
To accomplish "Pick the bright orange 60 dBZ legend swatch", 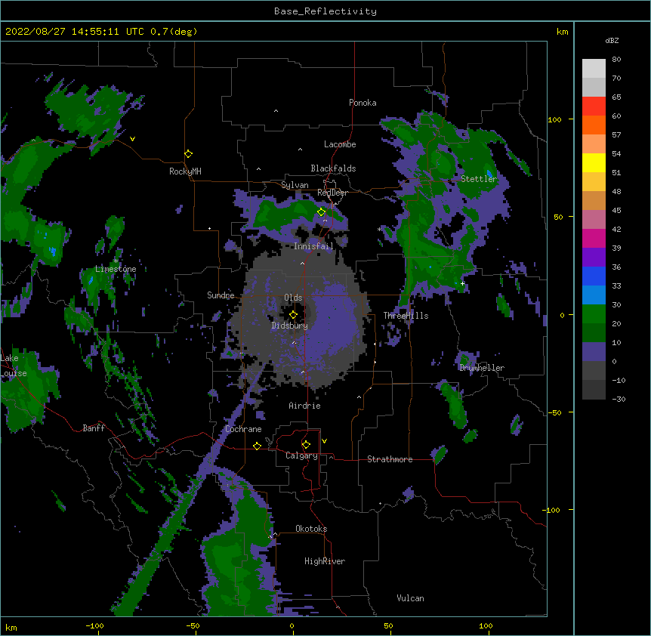I will point(594,125).
